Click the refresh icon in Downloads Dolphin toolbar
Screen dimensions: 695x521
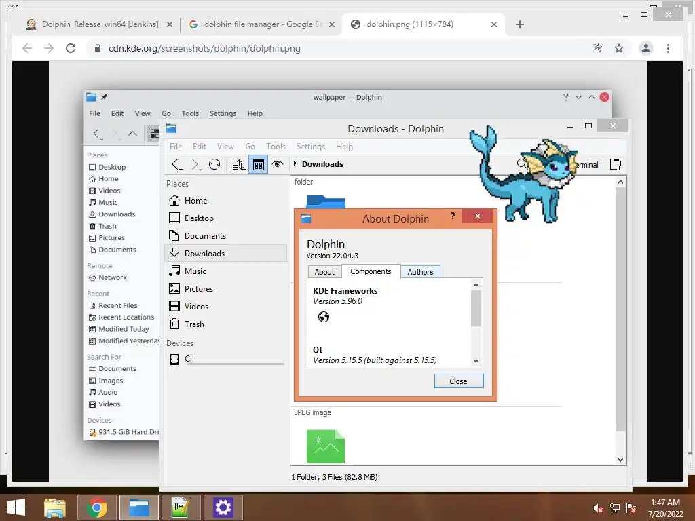(x=214, y=164)
